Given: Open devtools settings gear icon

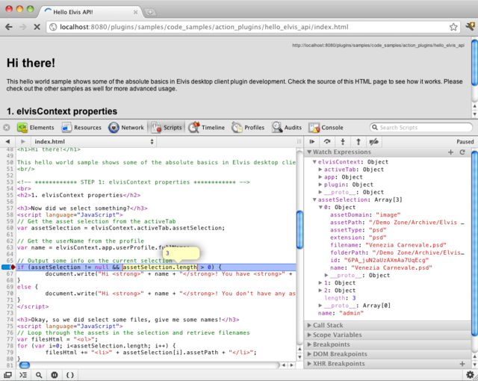Looking at the screenshot, I should pyautogui.click(x=470, y=374).
